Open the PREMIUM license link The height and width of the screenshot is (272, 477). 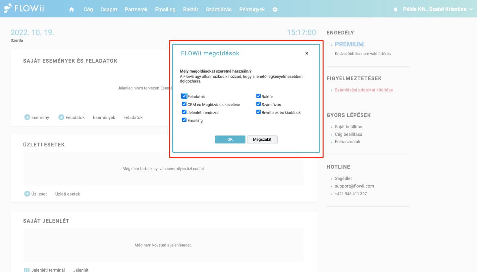[349, 44]
